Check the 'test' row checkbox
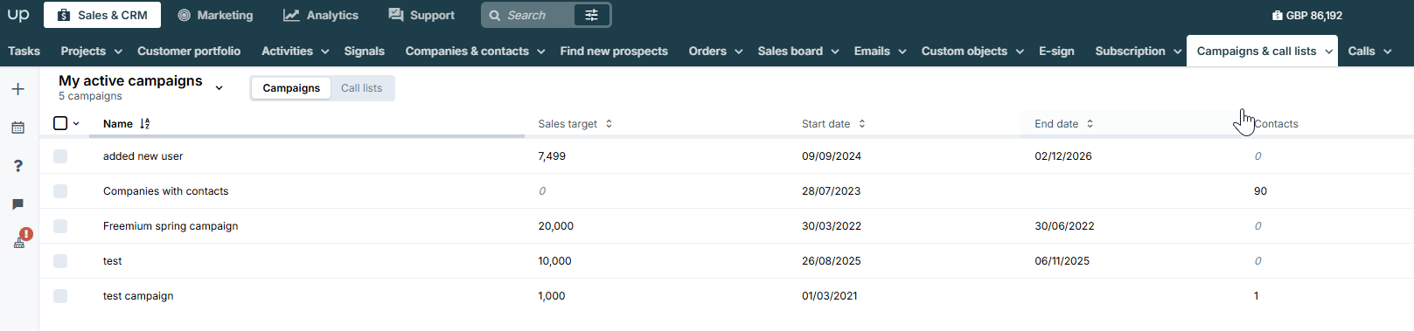The image size is (1414, 331). (60, 261)
